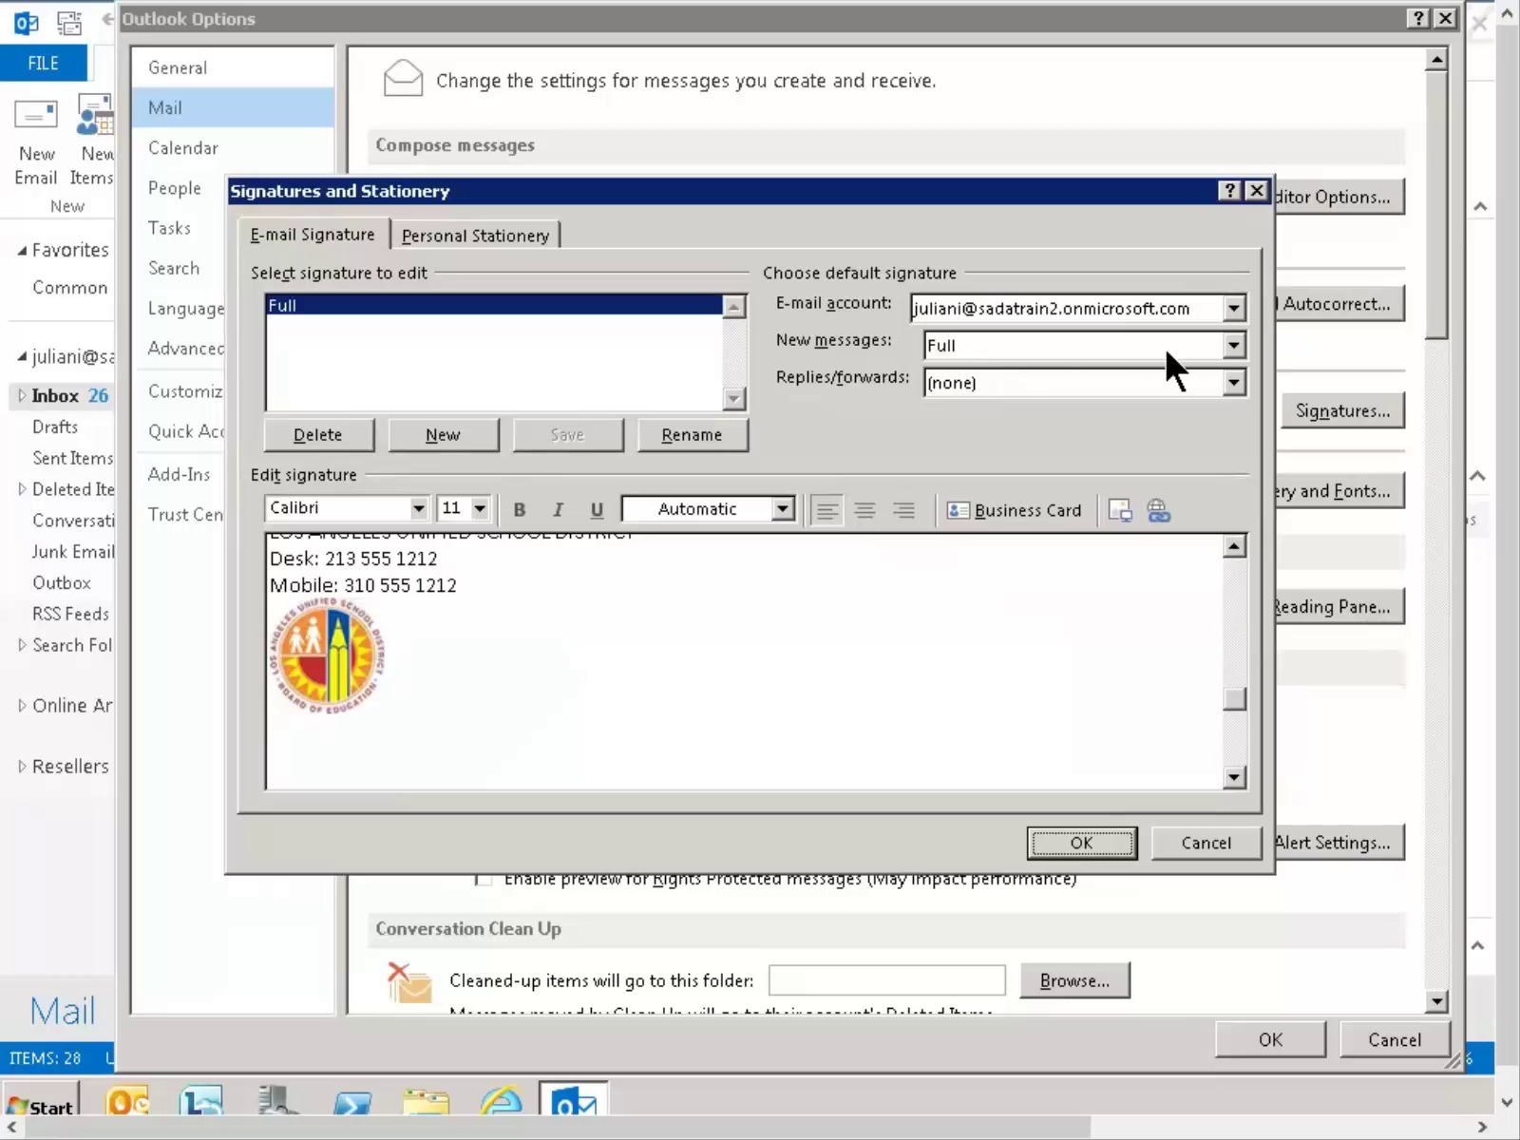Change the Calibri font using its dropdown
Viewport: 1520px width, 1140px height.
418,508
